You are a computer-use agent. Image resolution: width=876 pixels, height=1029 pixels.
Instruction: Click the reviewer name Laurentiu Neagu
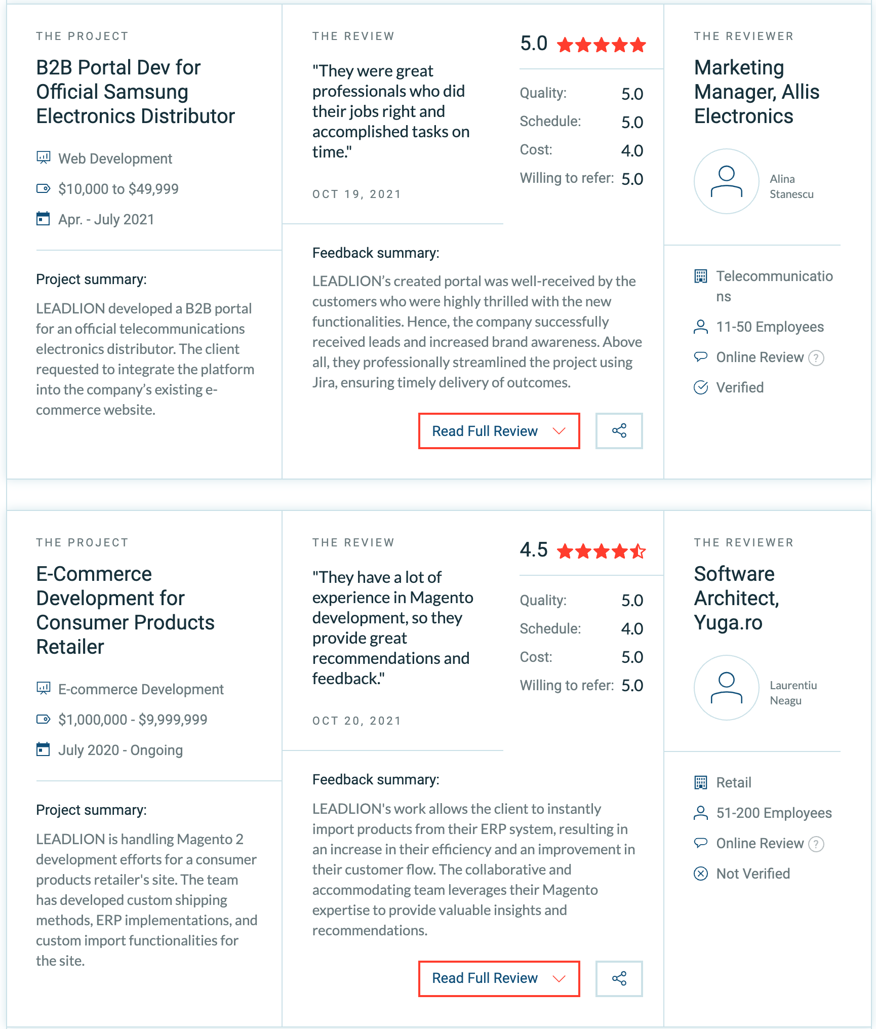coord(793,693)
